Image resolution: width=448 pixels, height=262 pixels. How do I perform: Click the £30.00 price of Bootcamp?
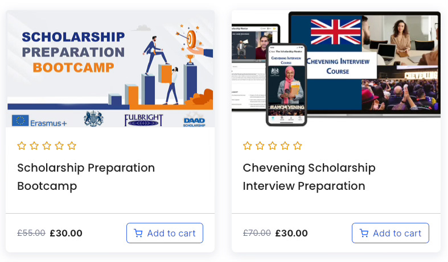pos(66,233)
